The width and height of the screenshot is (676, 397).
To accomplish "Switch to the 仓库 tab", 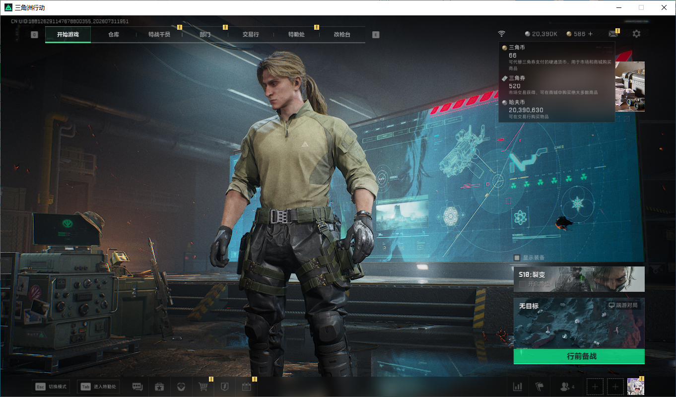I will click(x=114, y=35).
